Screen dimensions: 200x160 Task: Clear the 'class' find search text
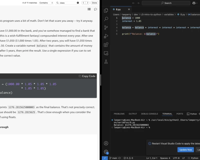[x=78, y=3]
